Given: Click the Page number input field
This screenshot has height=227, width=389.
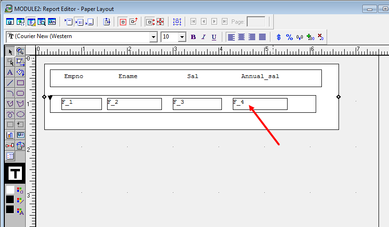Looking at the screenshot, I should (x=256, y=21).
